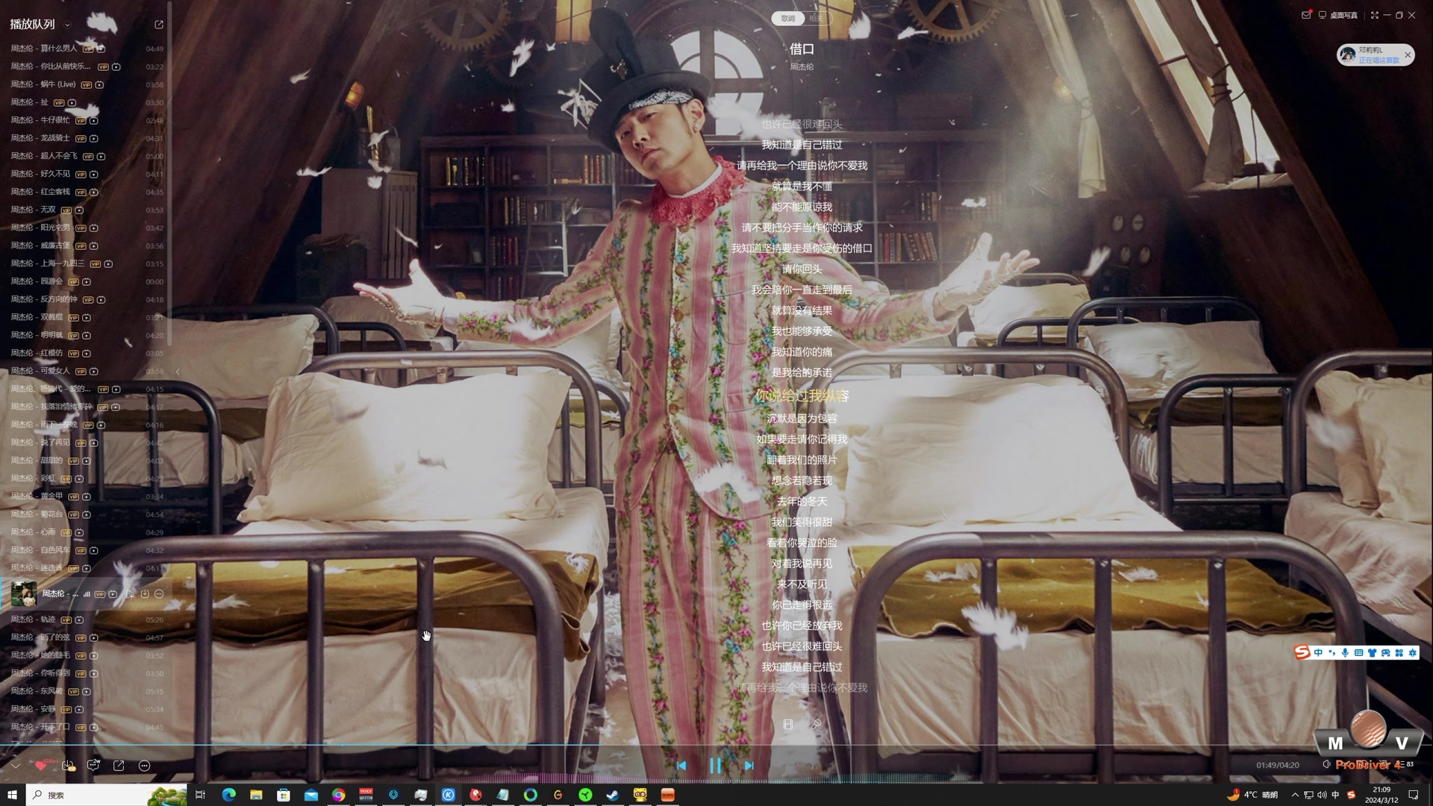
Task: Expand the 播放队列 dropdown arrow
Action: pyautogui.click(x=67, y=25)
